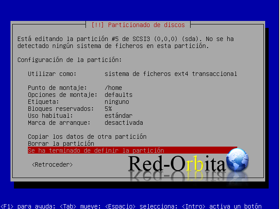Click the 'ext4 transaccional' filesystem value
Image resolution: width=280 pixels, height=209 pixels.
click(171, 74)
